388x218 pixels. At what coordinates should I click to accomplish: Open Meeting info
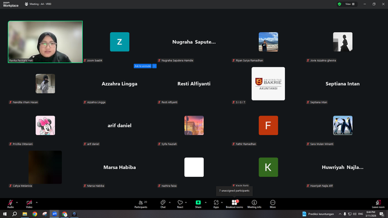tap(254, 204)
